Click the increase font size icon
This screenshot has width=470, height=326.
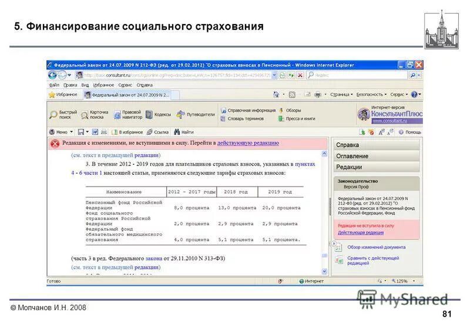[x=381, y=132]
